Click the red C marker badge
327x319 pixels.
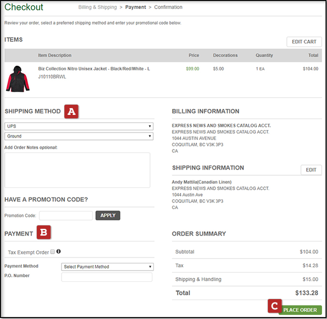(274, 306)
